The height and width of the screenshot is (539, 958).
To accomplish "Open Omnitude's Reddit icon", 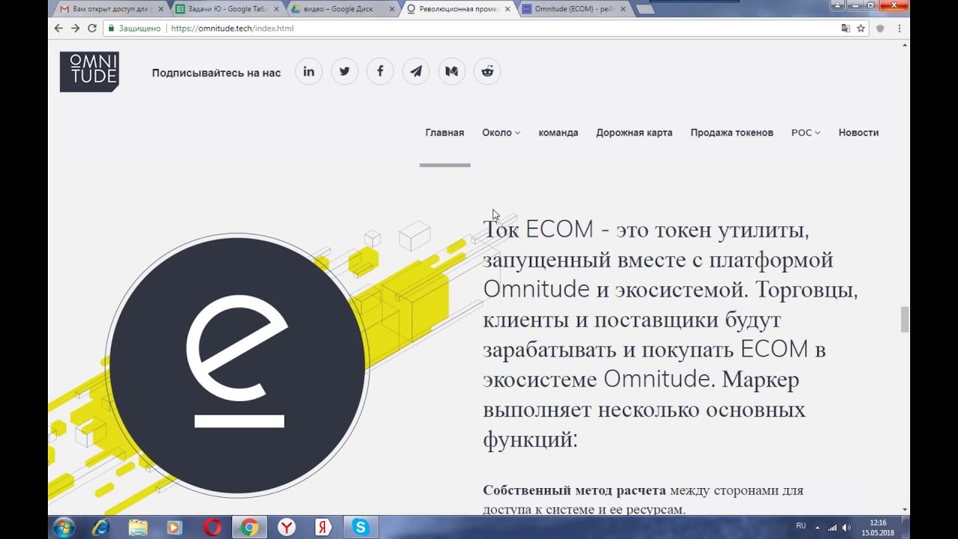I will tap(487, 72).
